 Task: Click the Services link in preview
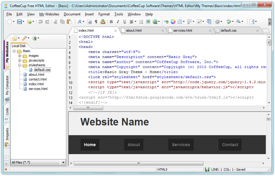[x=181, y=145]
